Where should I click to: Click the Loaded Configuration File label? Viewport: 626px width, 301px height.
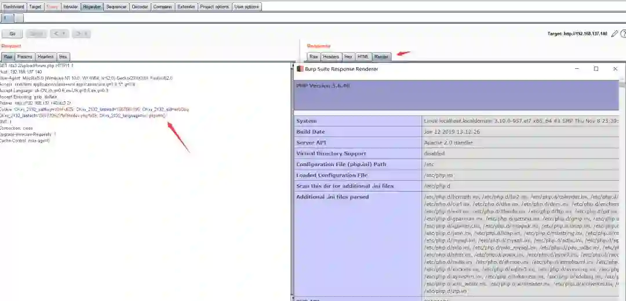pos(333,175)
